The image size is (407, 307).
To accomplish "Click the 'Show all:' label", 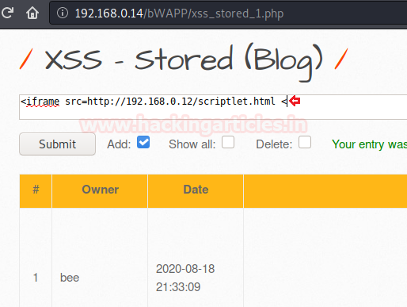I will [x=192, y=144].
